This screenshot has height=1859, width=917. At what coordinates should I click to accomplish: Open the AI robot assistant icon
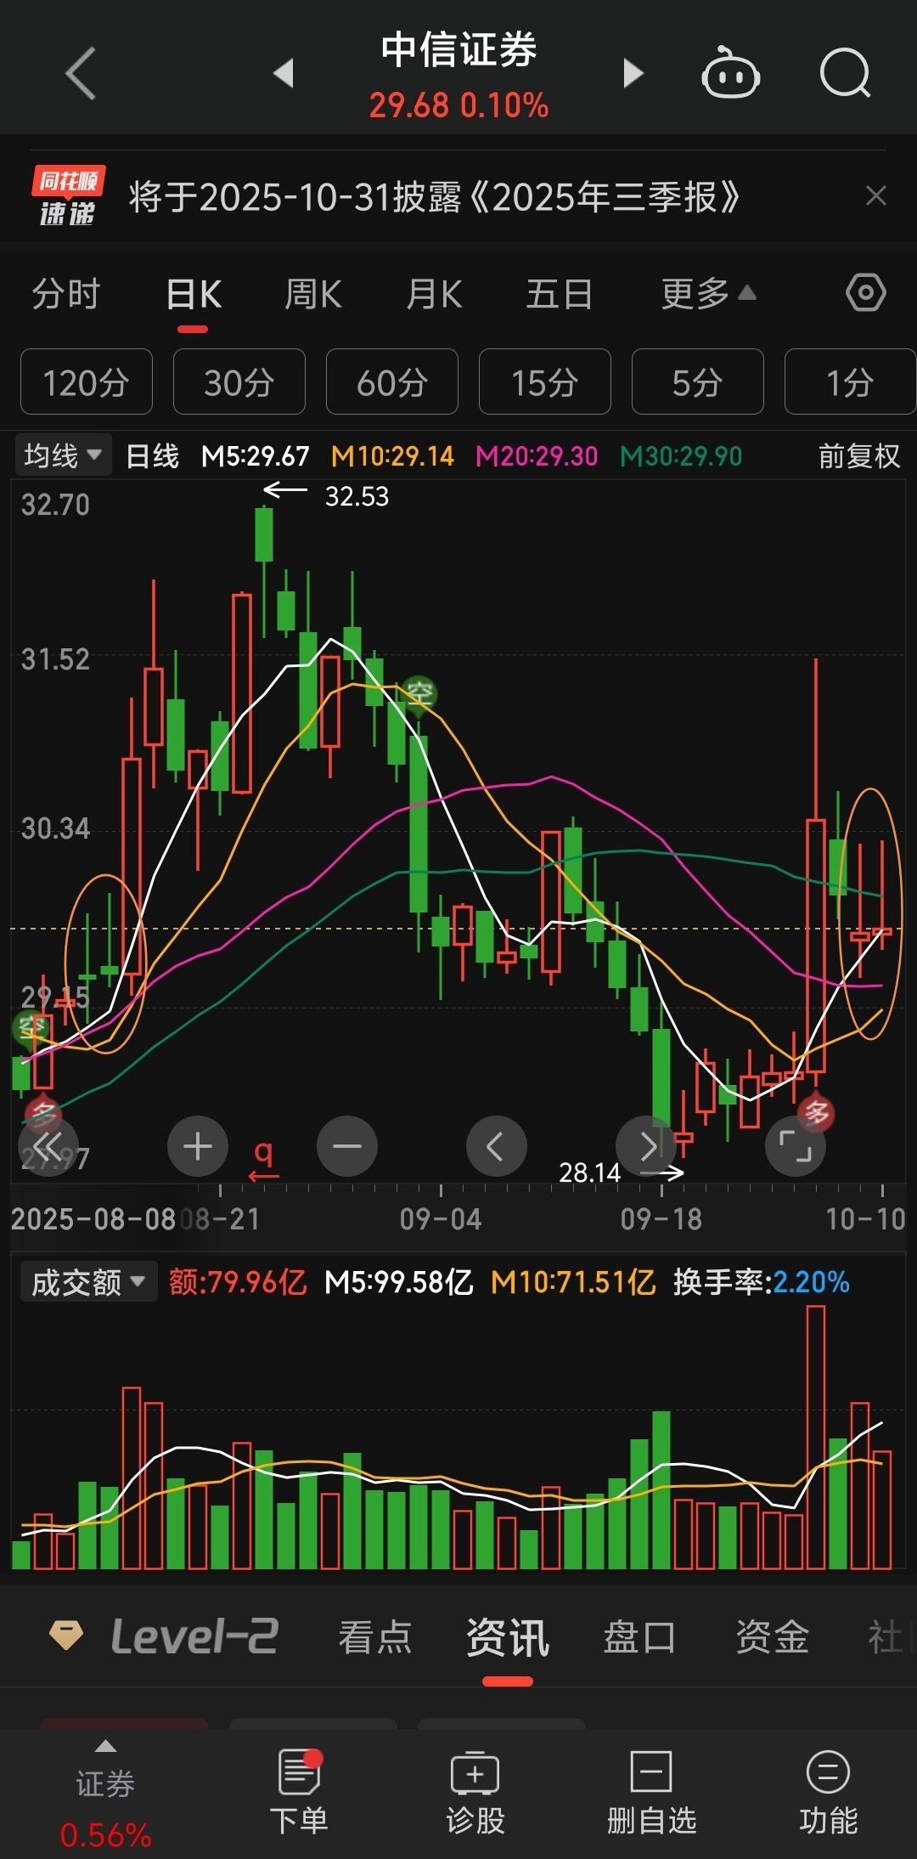[730, 73]
